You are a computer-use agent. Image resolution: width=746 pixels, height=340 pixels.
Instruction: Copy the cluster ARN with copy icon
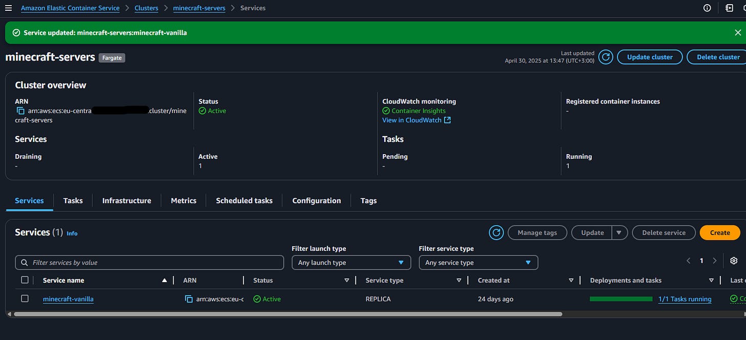click(20, 111)
